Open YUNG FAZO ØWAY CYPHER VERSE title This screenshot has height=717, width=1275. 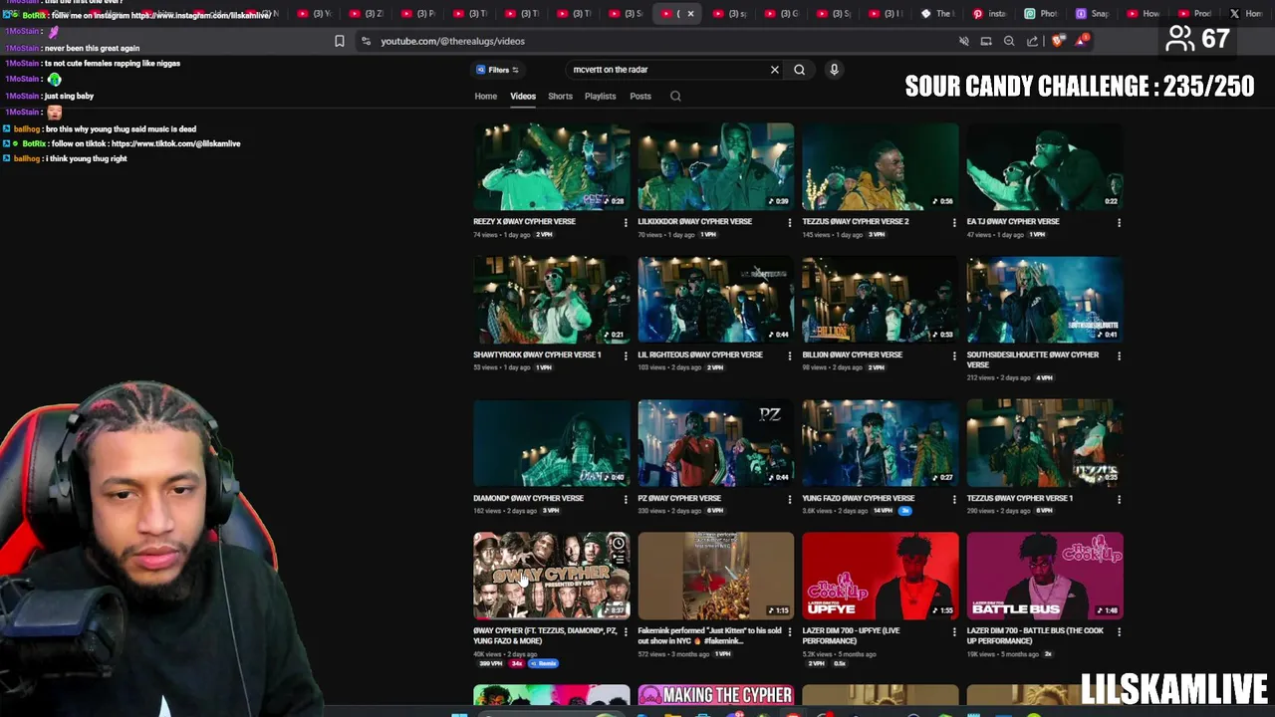858,498
